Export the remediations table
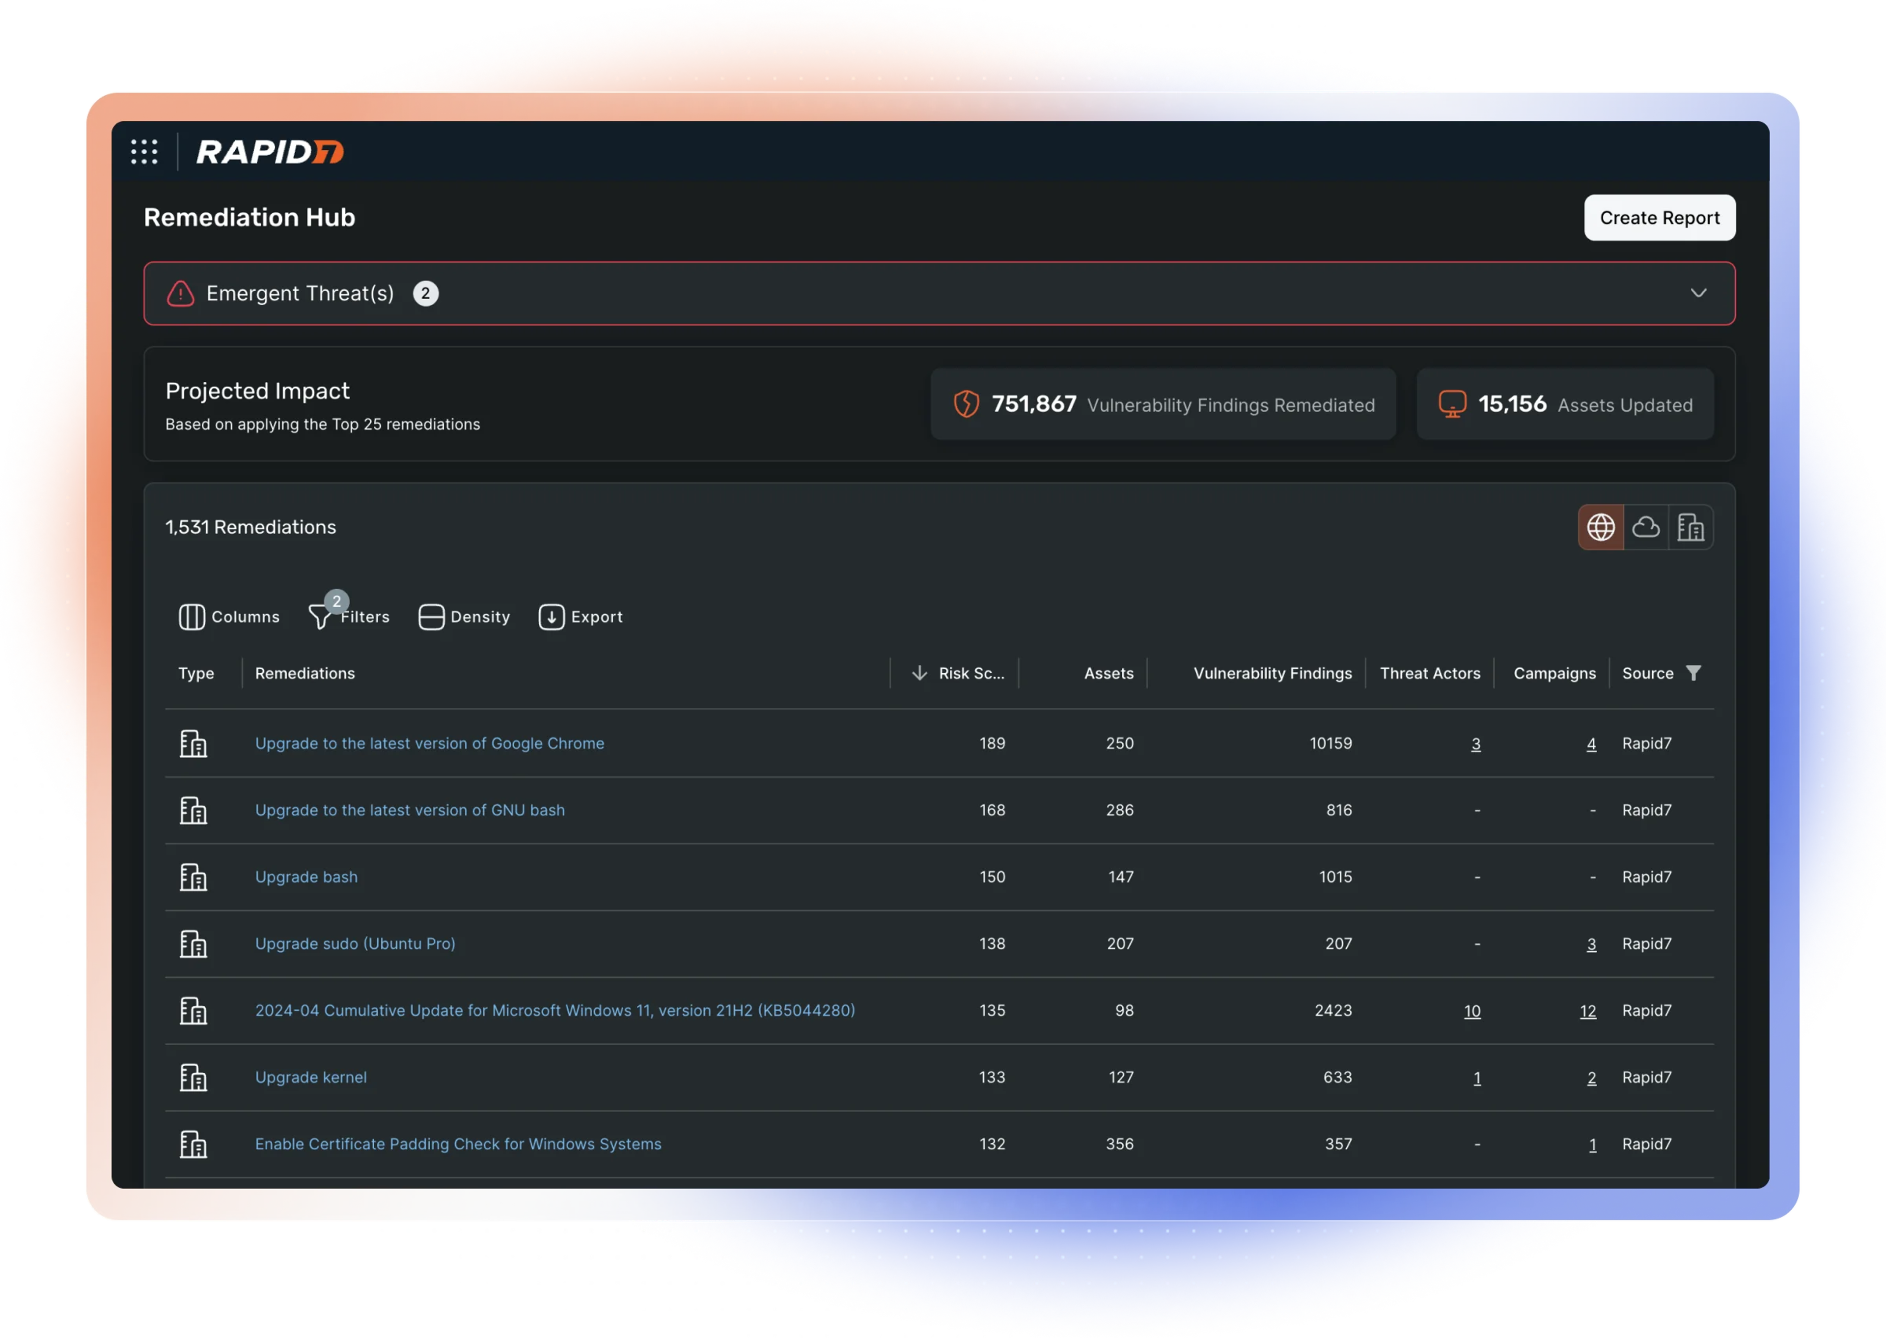The image size is (1886, 1338). (x=580, y=616)
